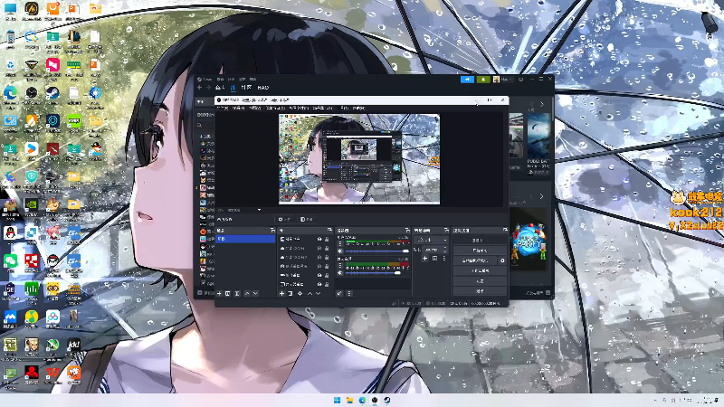
Task: Click Start Recording in OBS Controls
Action: click(480, 251)
